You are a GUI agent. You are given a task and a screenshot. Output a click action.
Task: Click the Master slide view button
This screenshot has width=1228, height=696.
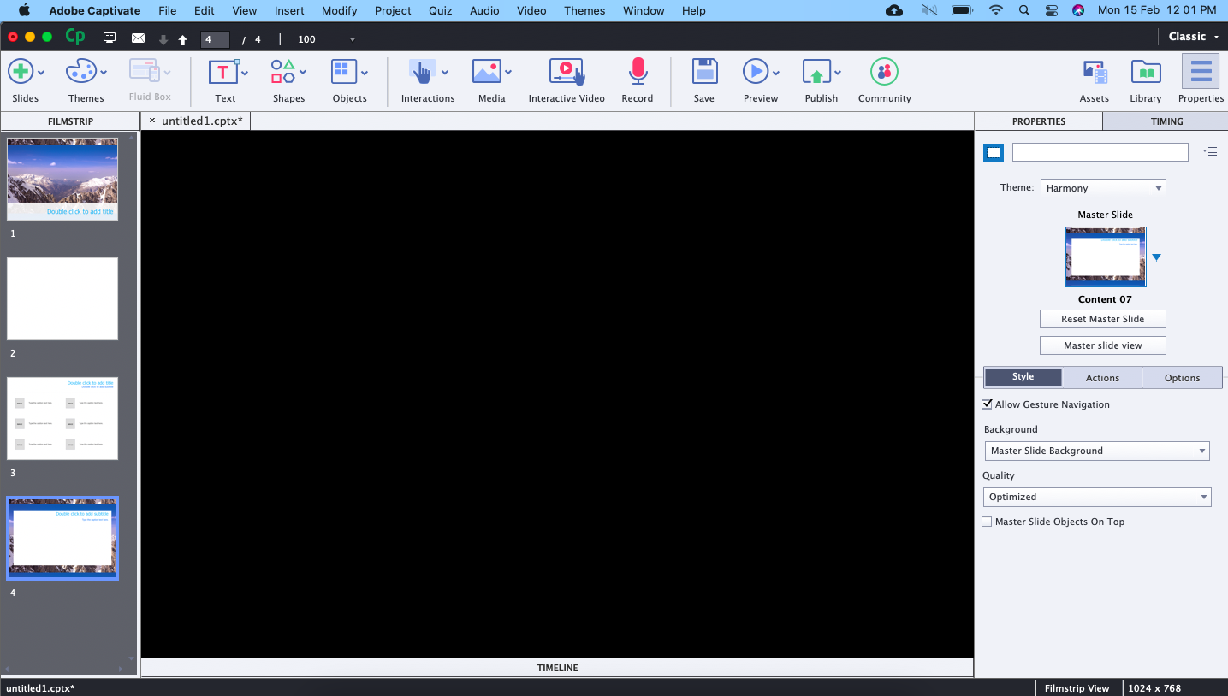point(1102,345)
